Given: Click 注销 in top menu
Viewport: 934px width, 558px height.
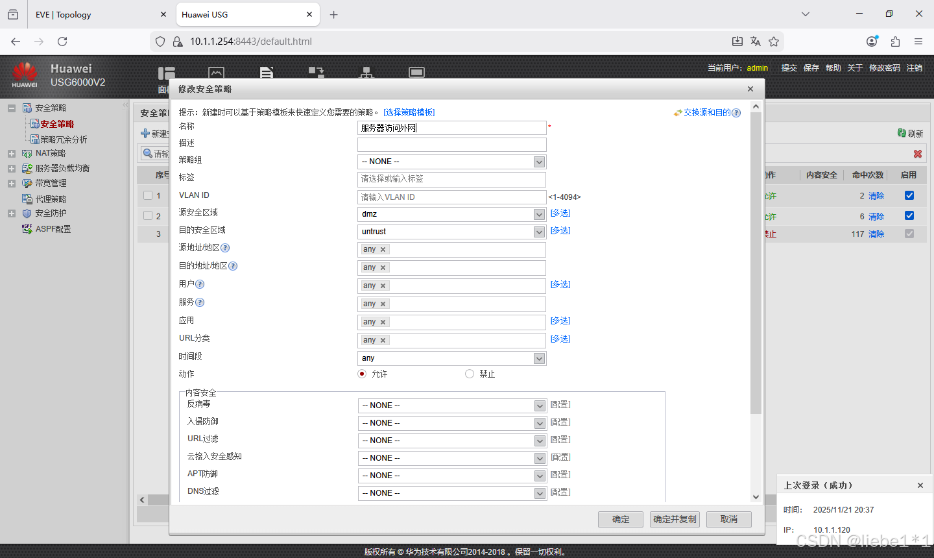Looking at the screenshot, I should pyautogui.click(x=915, y=67).
